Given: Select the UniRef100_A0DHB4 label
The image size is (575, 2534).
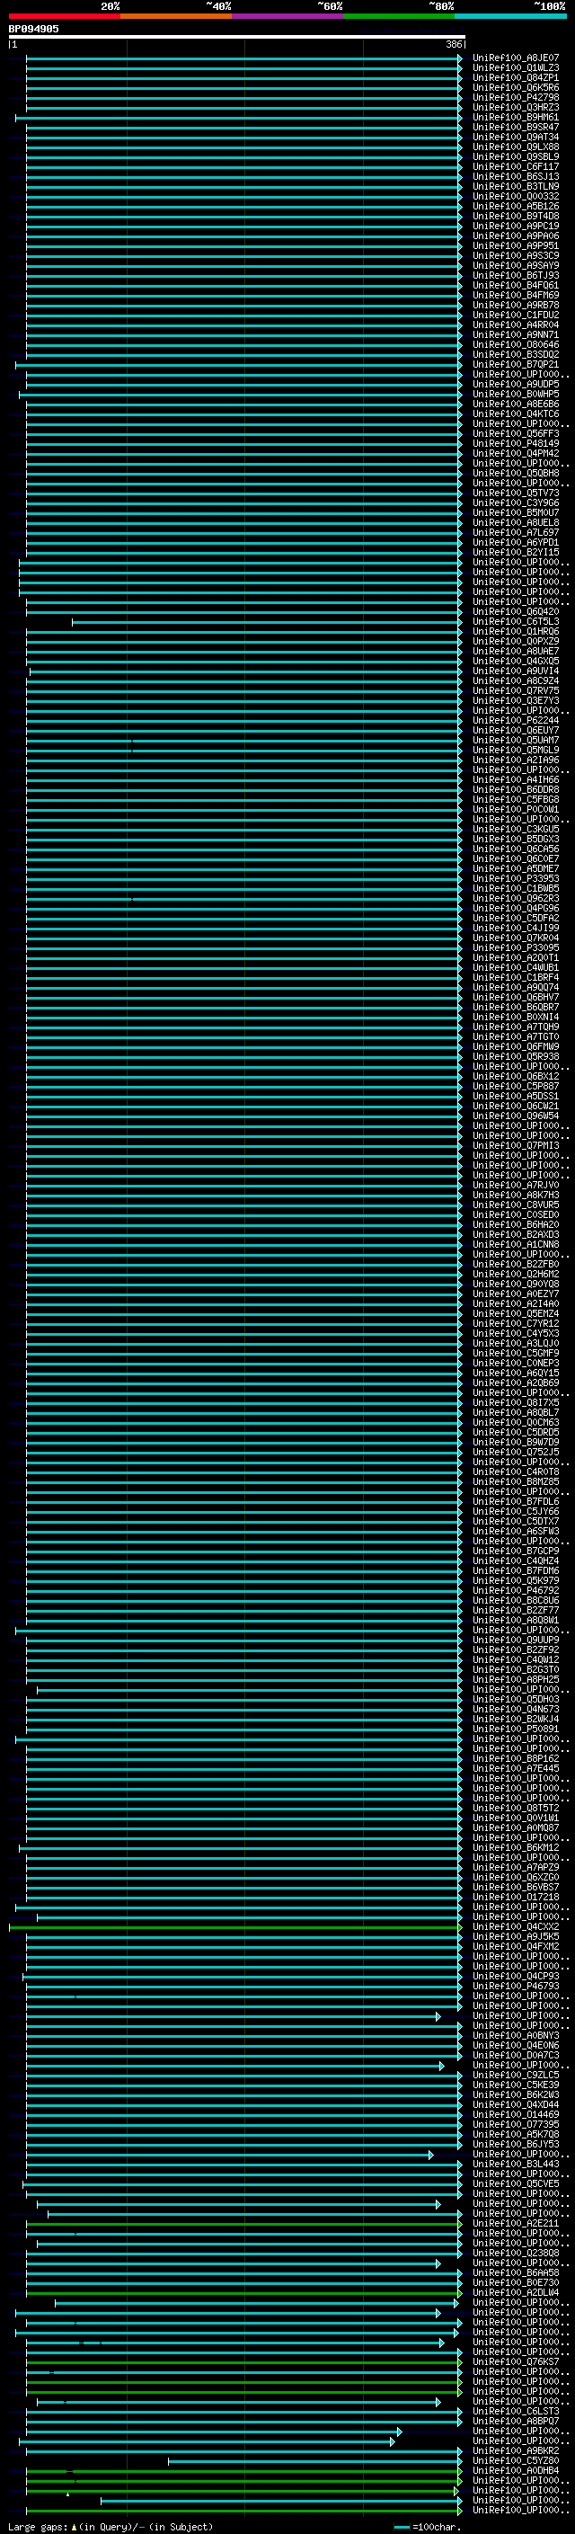Looking at the screenshot, I should point(515,2470).
